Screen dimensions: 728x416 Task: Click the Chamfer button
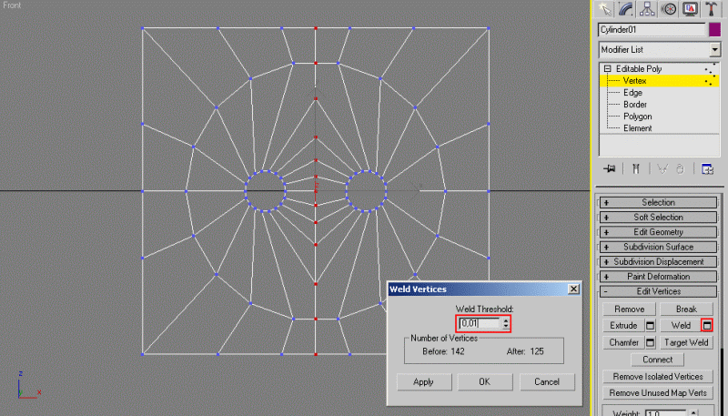pyautogui.click(x=623, y=342)
